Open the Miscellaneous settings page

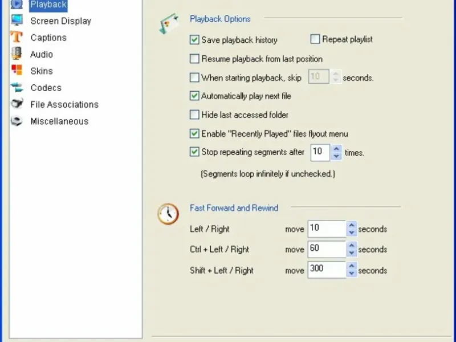click(x=59, y=121)
